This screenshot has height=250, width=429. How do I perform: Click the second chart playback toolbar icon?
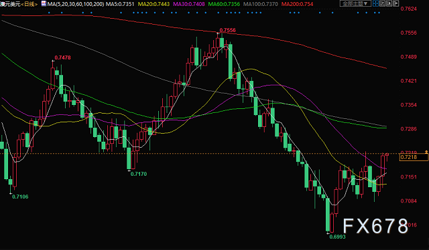[382, 3]
